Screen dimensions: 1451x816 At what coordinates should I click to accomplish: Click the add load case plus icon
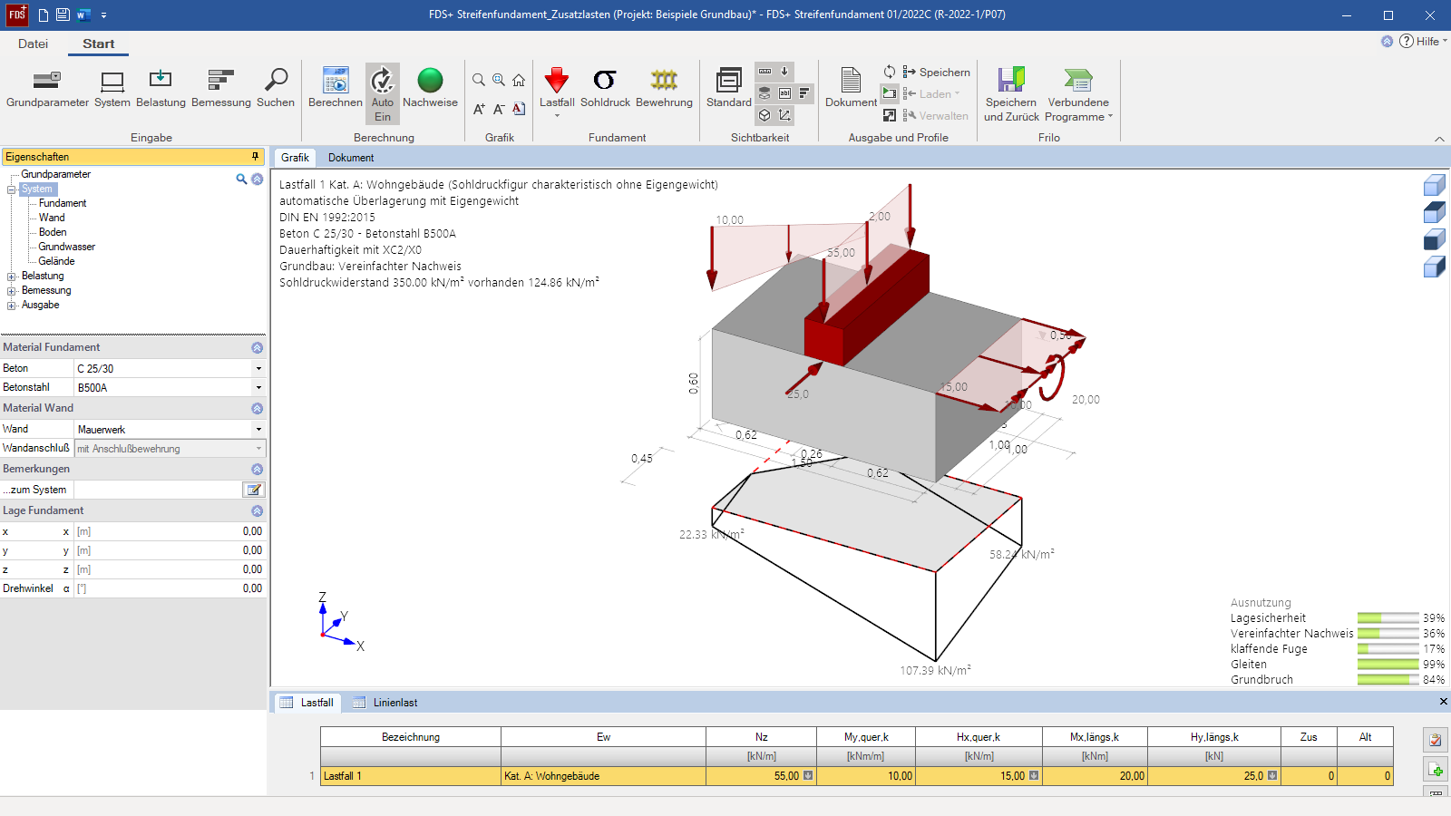(x=1436, y=770)
